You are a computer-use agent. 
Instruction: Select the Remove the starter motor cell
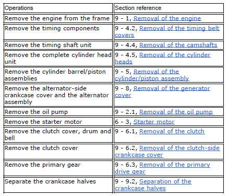(x=58, y=122)
